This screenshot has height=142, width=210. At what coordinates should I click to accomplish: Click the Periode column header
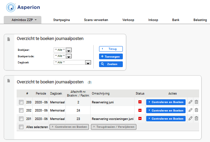(x=41, y=94)
